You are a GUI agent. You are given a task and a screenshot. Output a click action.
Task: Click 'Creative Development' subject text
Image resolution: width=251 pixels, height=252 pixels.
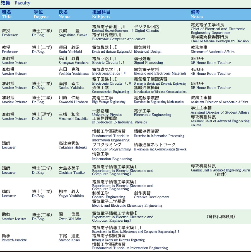(x=152, y=197)
